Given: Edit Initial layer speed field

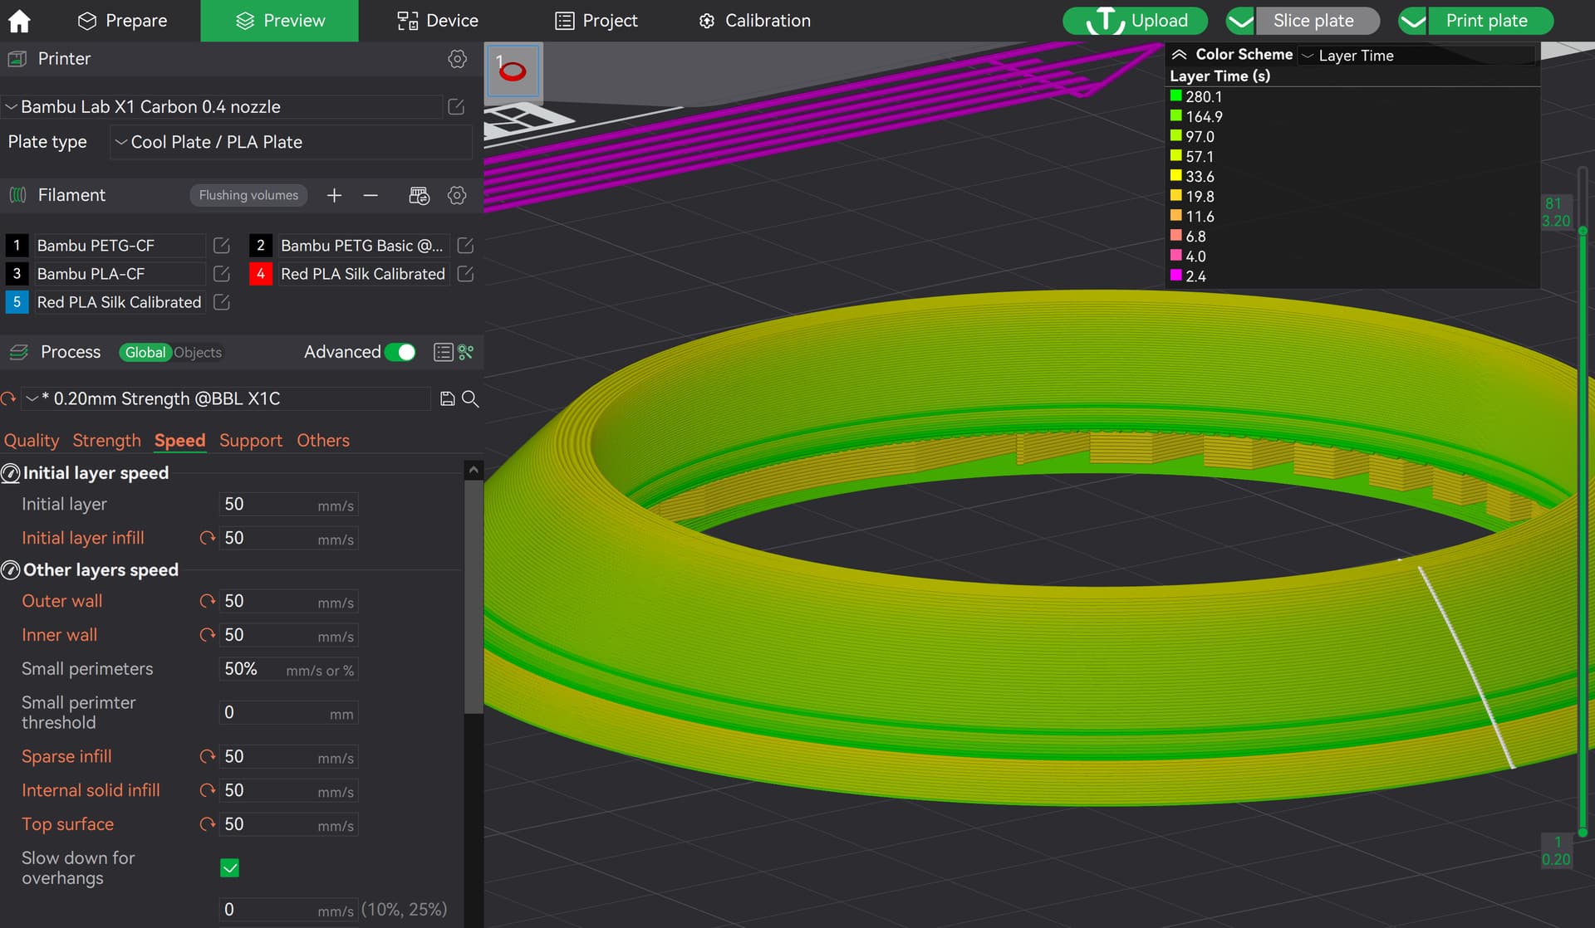Looking at the screenshot, I should click(288, 505).
